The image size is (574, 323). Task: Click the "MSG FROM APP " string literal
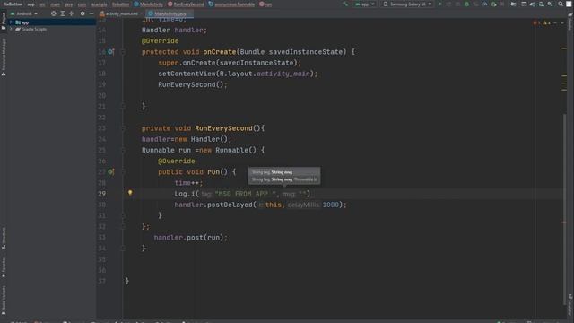point(245,194)
